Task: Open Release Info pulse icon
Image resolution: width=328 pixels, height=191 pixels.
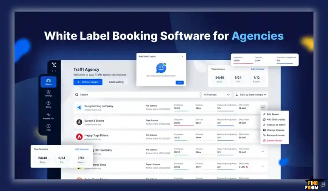Action: [48, 116]
